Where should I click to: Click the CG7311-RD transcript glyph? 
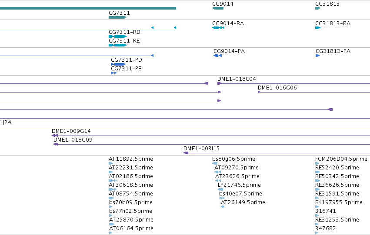(117, 36)
